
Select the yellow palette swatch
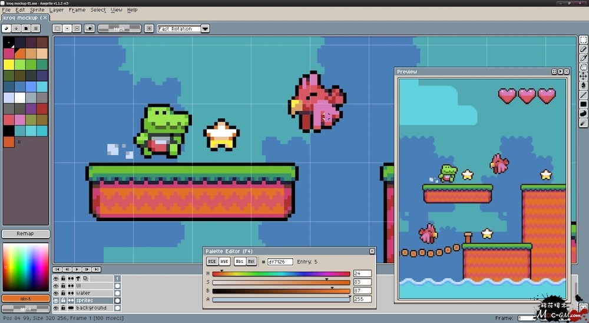pyautogui.click(x=9, y=64)
